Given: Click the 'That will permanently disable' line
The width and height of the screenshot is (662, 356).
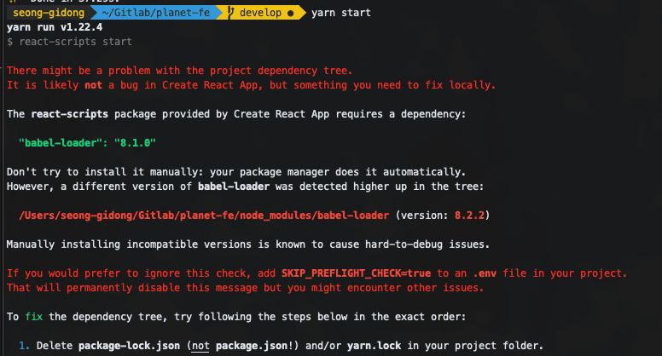Looking at the screenshot, I should pos(245,288).
